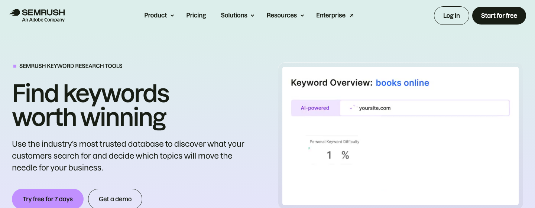Select the AI-powered tab

[x=315, y=108]
